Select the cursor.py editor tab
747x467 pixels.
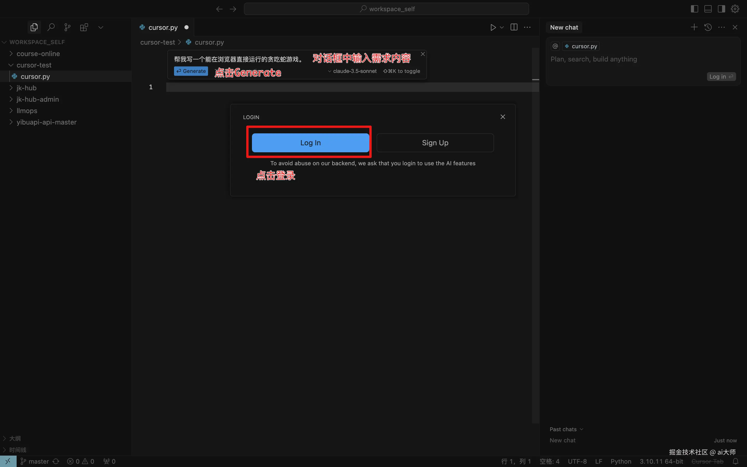pyautogui.click(x=163, y=27)
